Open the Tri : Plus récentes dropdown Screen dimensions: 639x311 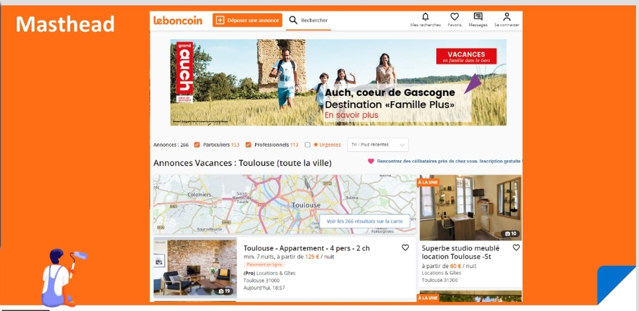click(x=378, y=145)
